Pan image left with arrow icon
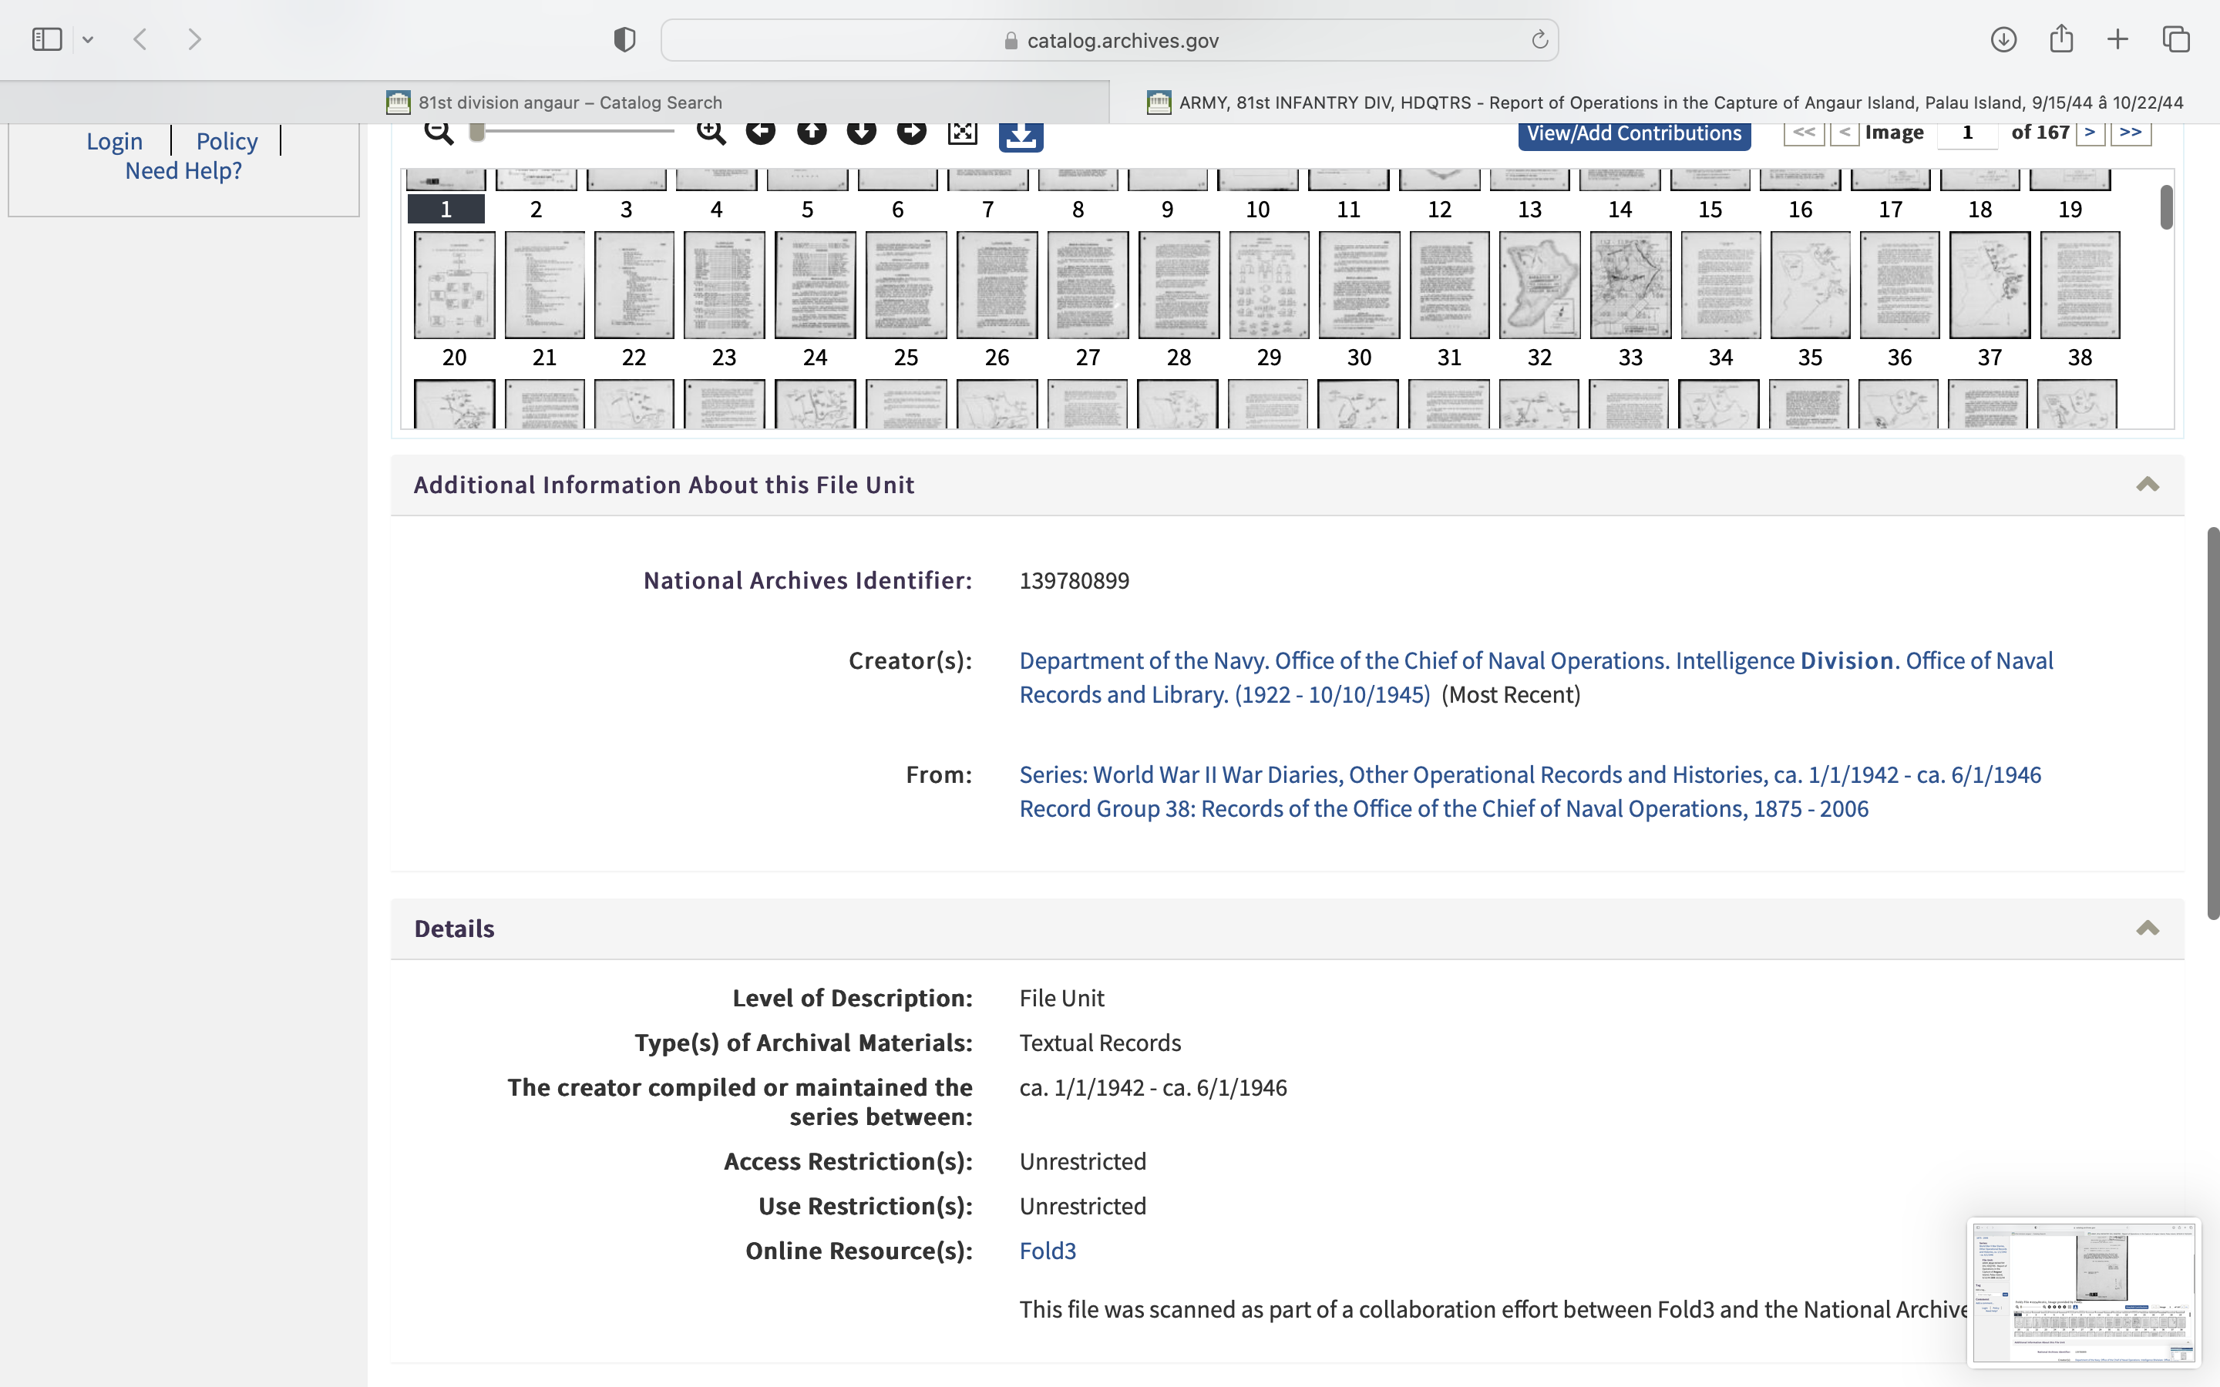Viewport: 2220px width, 1387px height. pyautogui.click(x=761, y=132)
